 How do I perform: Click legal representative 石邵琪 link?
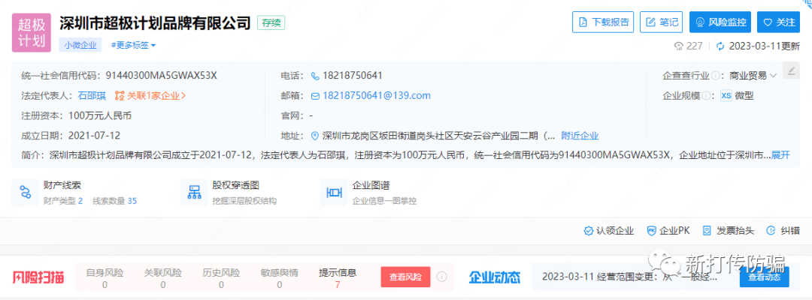click(x=92, y=95)
